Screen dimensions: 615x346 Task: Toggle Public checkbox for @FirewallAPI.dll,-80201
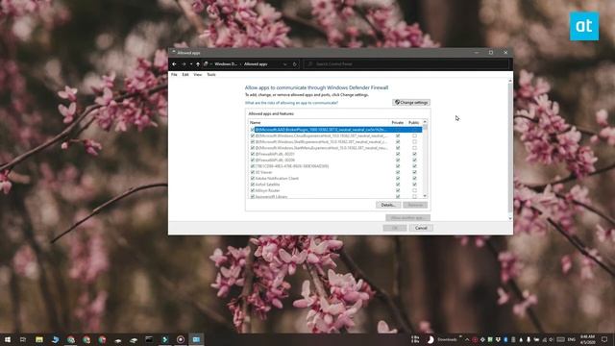pyautogui.click(x=414, y=154)
